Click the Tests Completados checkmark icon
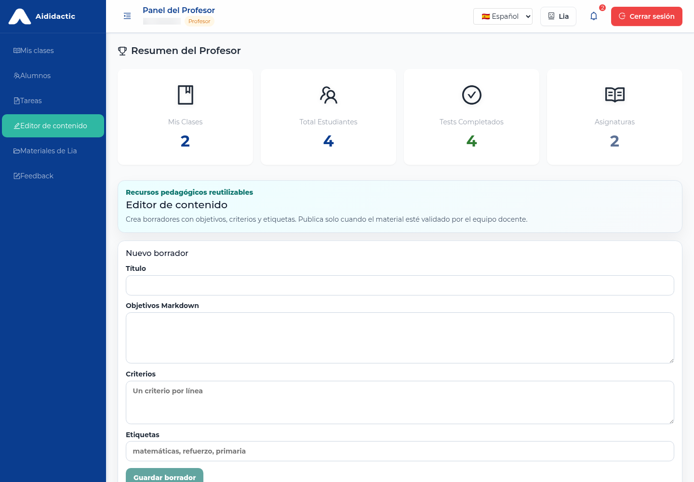 [x=472, y=95]
